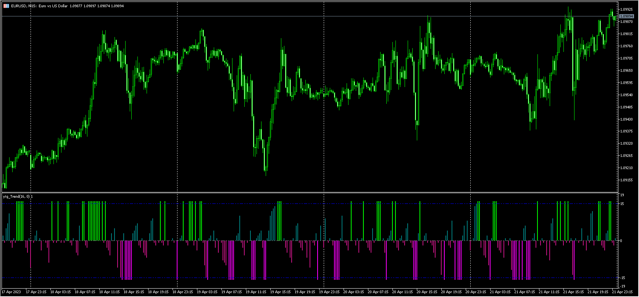Click the indicator scale value 19
Image resolution: width=639 pixels, height=297 pixels.
point(622,195)
